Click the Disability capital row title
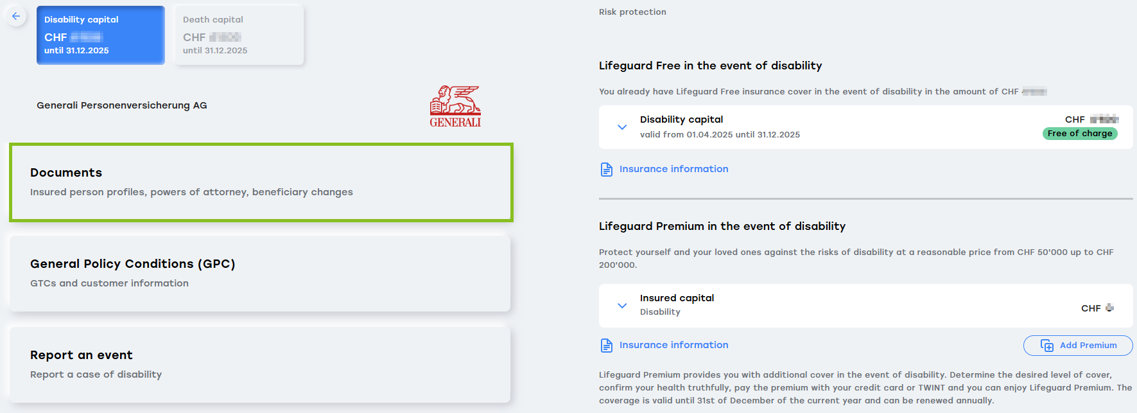The width and height of the screenshot is (1137, 413). coord(681,119)
